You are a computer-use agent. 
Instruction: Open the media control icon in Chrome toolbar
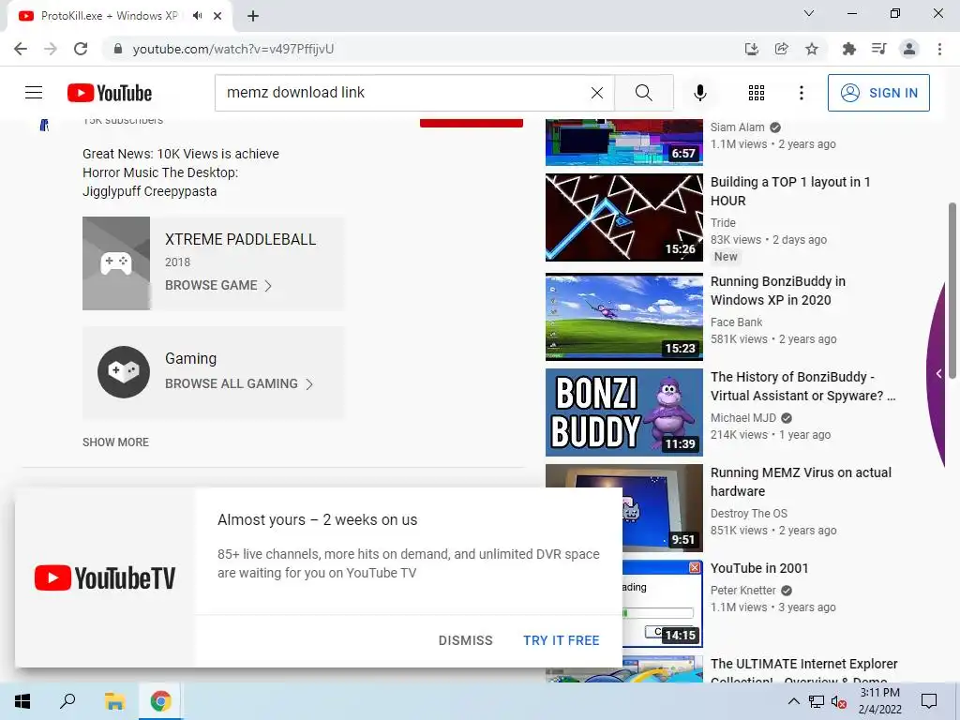pos(878,49)
